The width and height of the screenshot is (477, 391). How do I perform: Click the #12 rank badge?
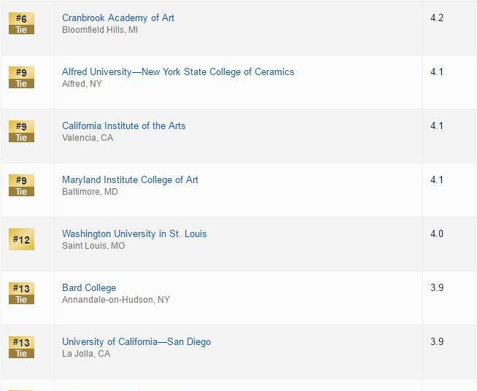(21, 239)
